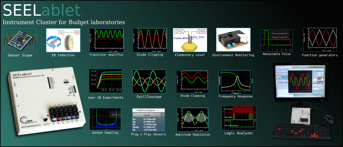The width and height of the screenshot is (343, 147).
Task: Select the Oscilloscope sine waves thumbnail
Action: point(149,81)
